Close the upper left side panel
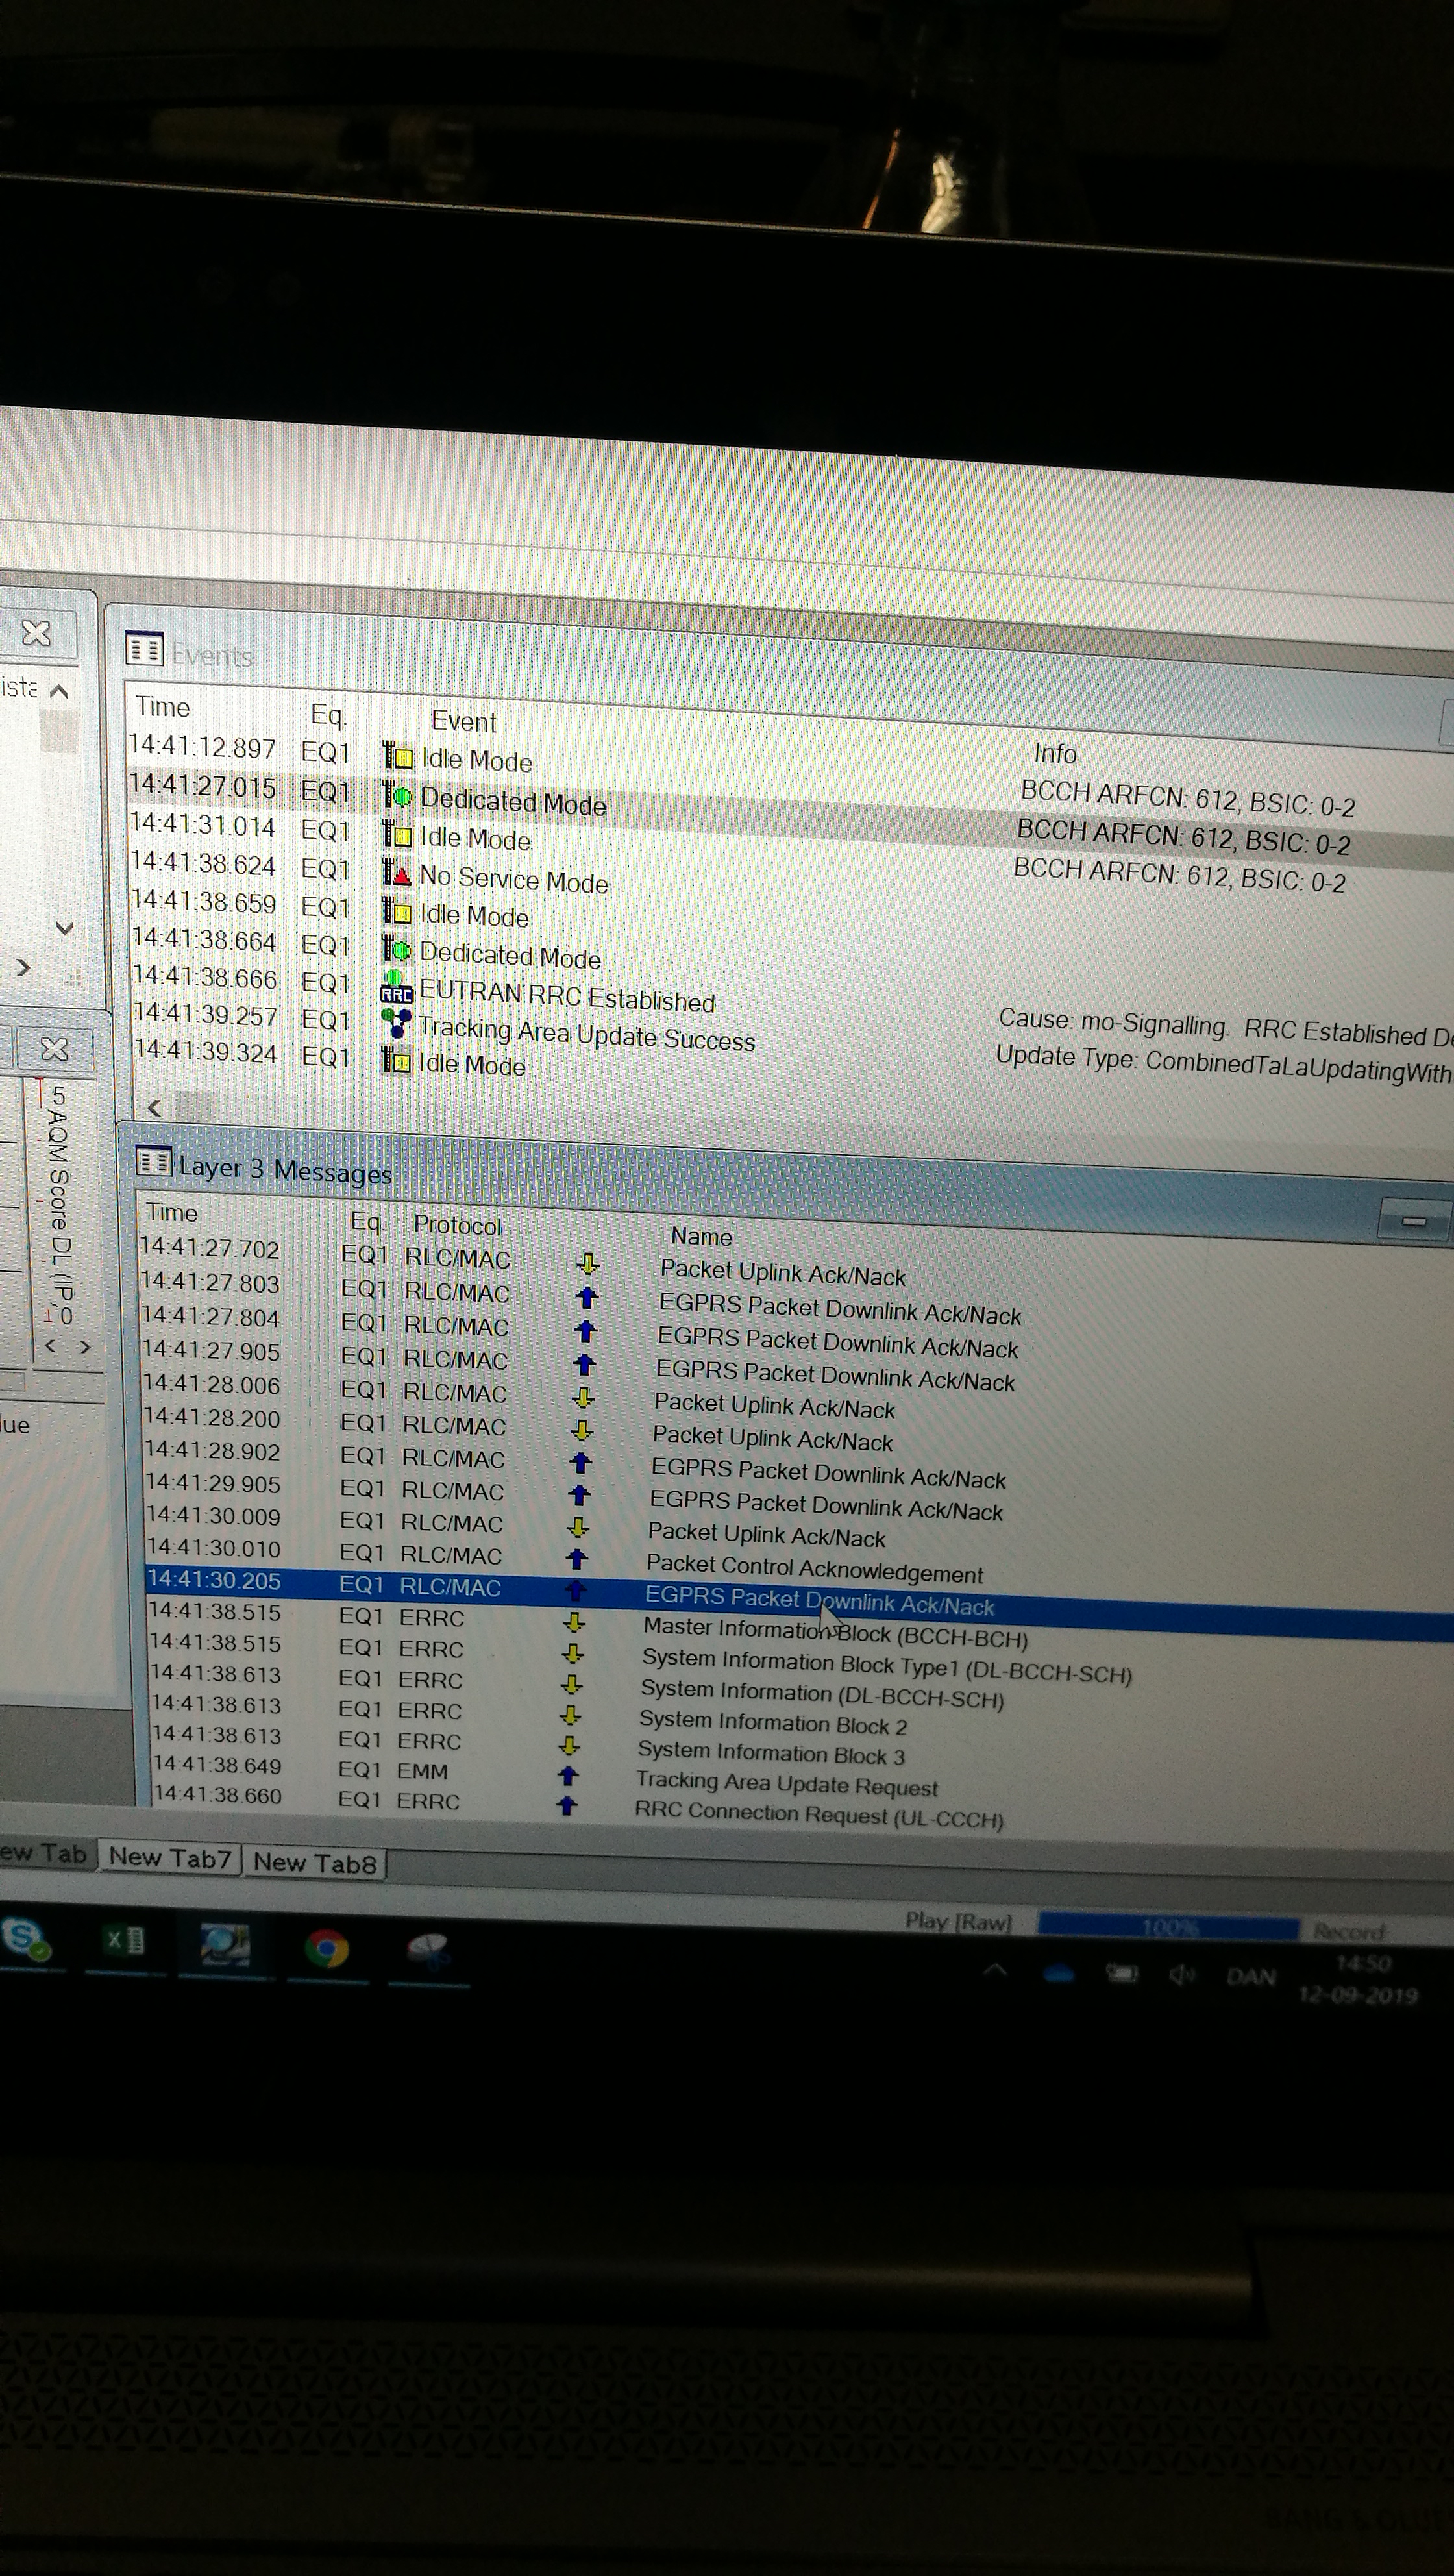 [37, 633]
